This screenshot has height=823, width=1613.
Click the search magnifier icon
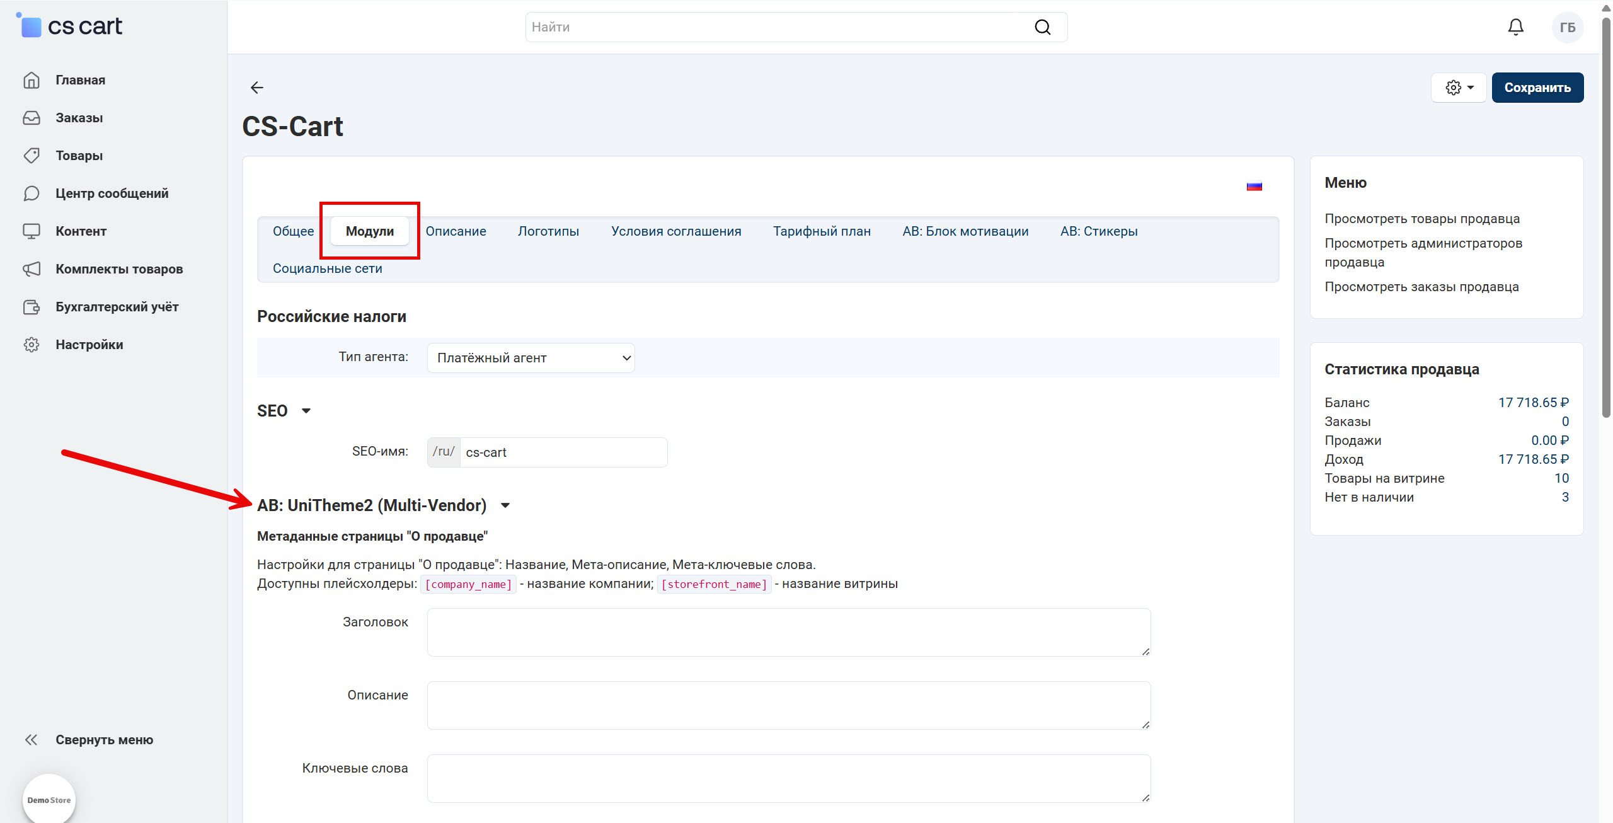(x=1043, y=27)
